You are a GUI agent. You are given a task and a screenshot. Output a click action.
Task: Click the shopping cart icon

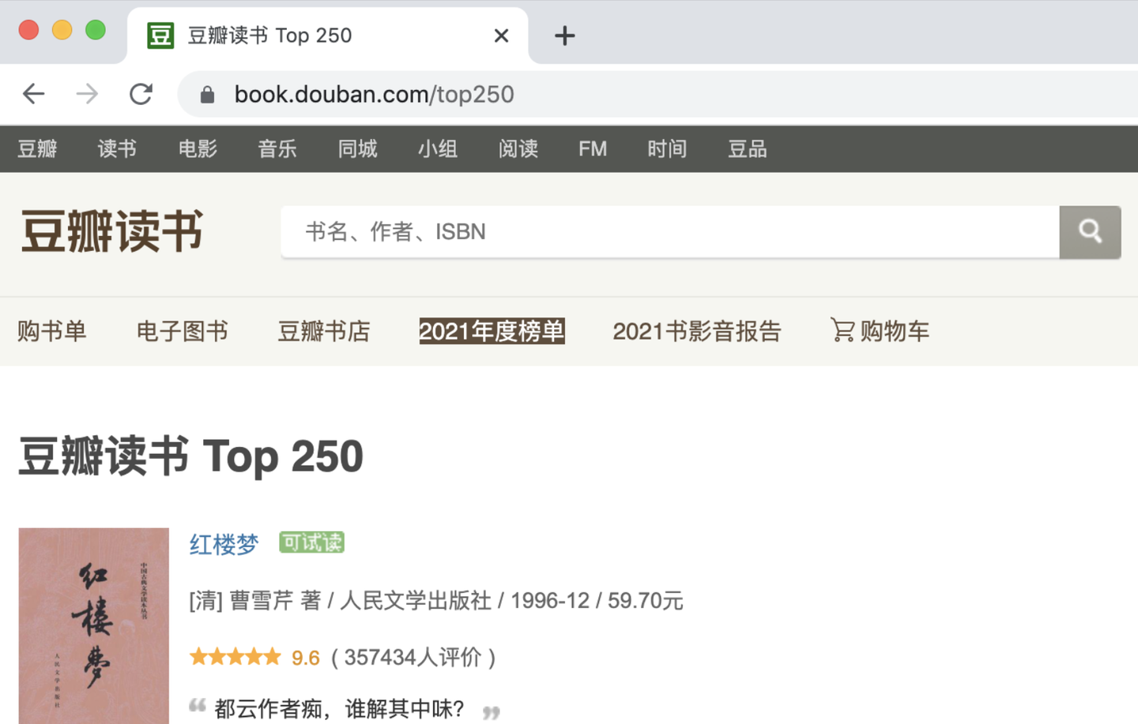pyautogui.click(x=842, y=330)
